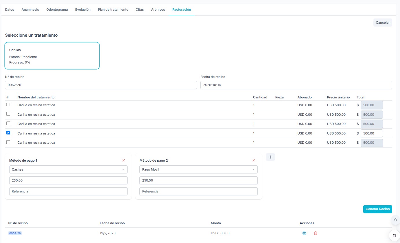Click the Referencia field of Método de pago 2

[x=198, y=191]
